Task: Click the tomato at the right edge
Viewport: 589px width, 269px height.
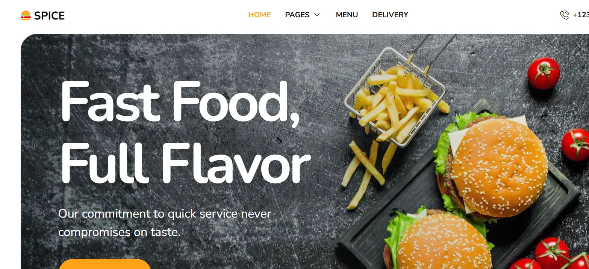Action: [x=575, y=145]
